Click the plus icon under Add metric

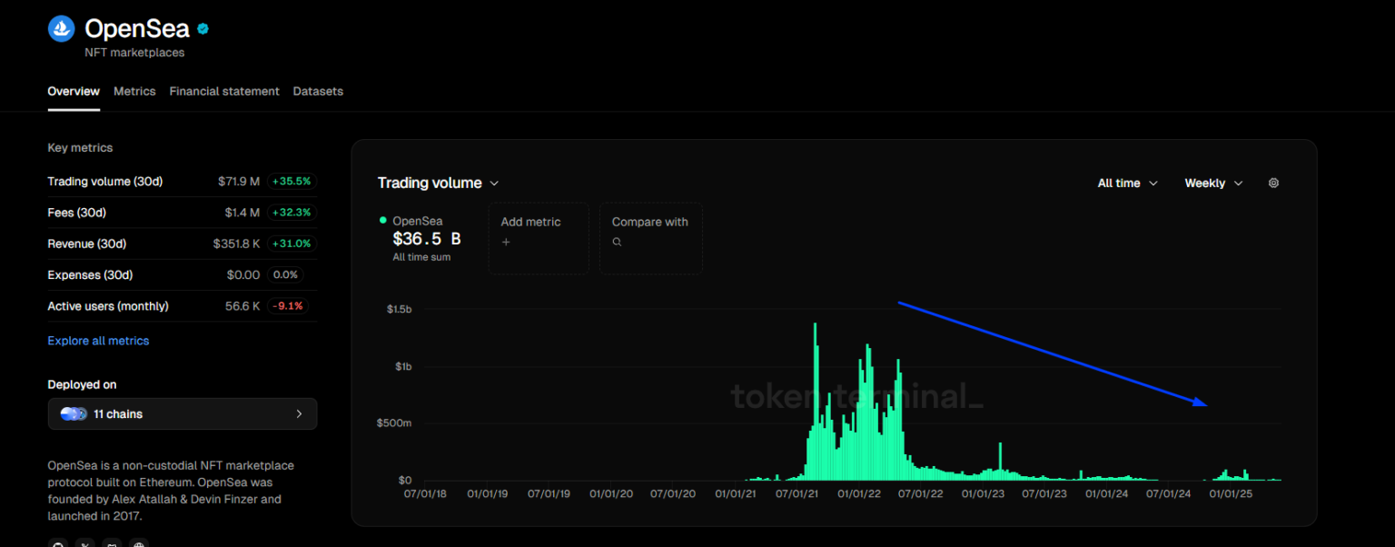506,242
